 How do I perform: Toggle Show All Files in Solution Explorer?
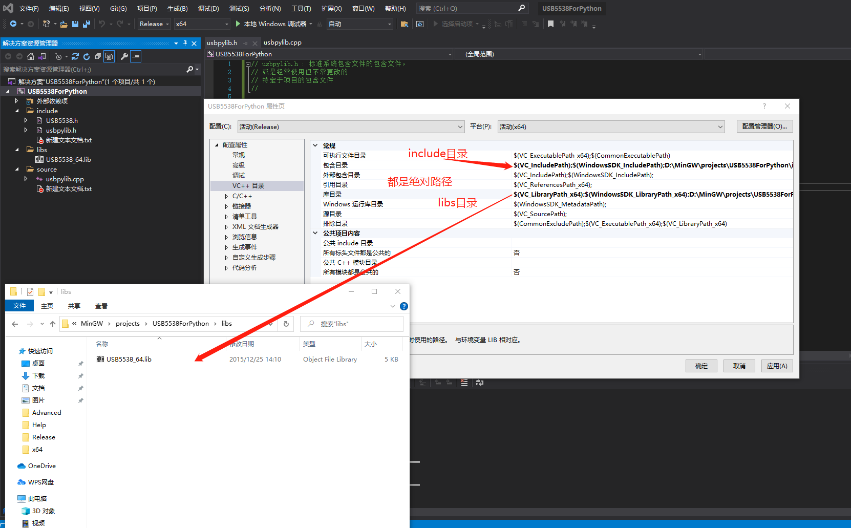tap(109, 56)
